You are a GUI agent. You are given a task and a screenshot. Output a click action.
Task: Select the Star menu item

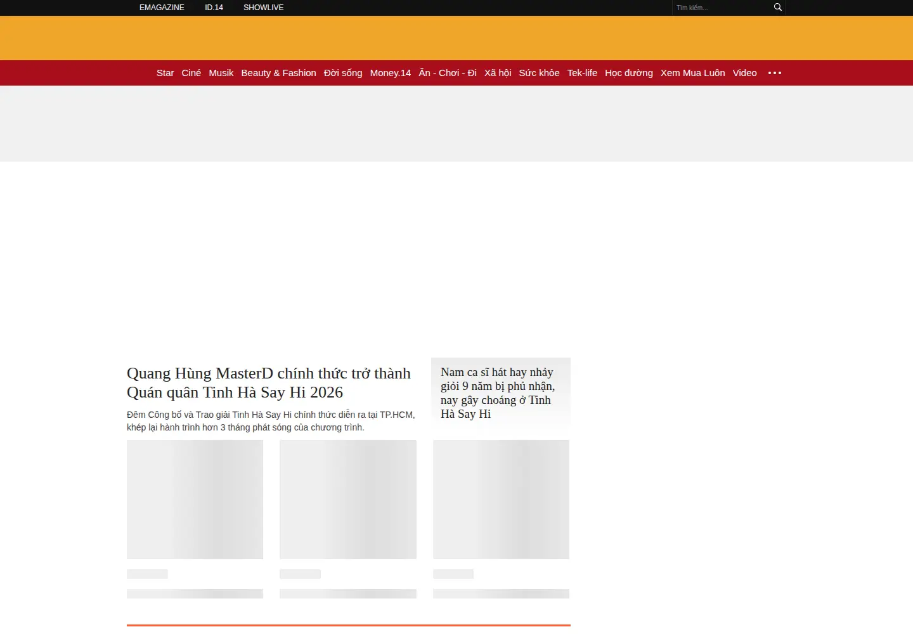click(165, 73)
